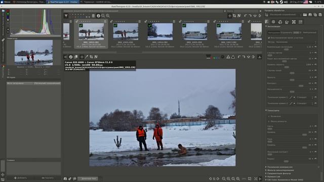
Task: Zoom in thumbnails in file browser toolbar
Action: 108,16
